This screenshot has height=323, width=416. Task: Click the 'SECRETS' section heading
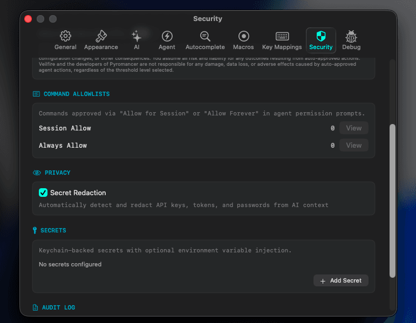pyautogui.click(x=53, y=230)
